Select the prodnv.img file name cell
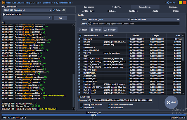This screenshot has width=187, height=120. tap(109, 45)
